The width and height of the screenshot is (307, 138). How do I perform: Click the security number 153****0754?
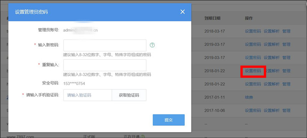(74, 84)
